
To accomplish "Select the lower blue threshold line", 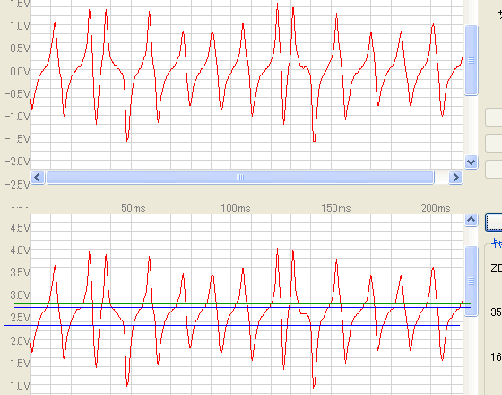I will 232,325.
